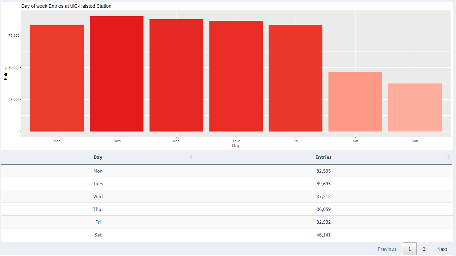Click the Fri cell in table
The image size is (456, 256).
point(98,222)
